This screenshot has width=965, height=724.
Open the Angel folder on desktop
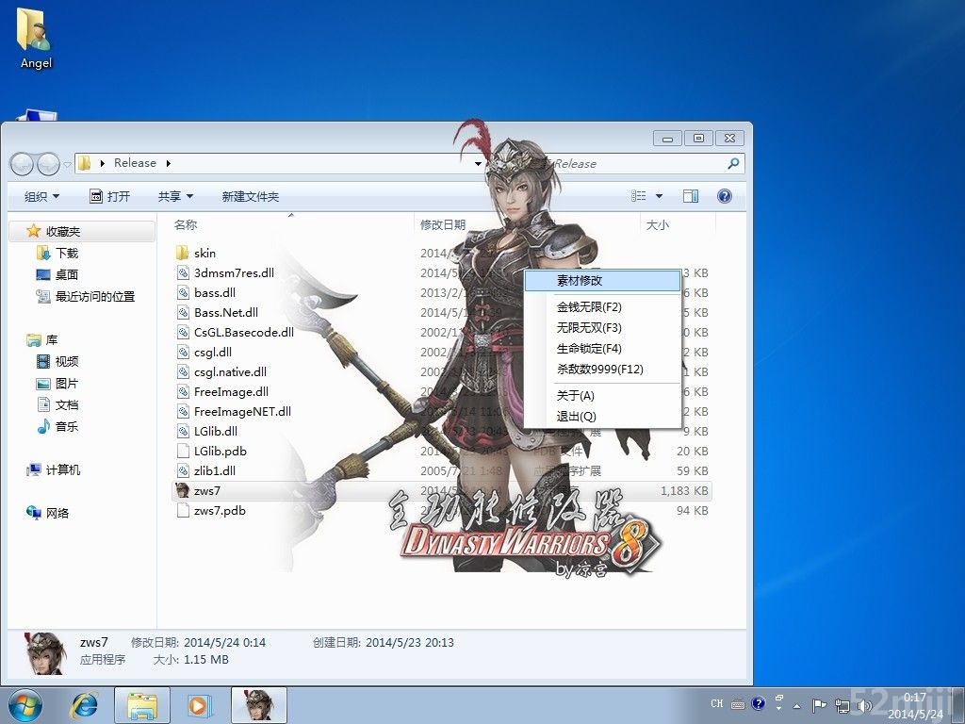pos(36,38)
